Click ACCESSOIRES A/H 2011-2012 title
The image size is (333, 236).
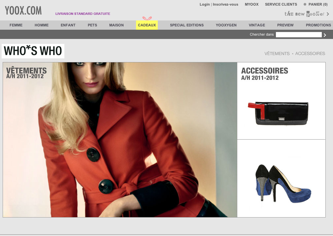tap(265, 74)
